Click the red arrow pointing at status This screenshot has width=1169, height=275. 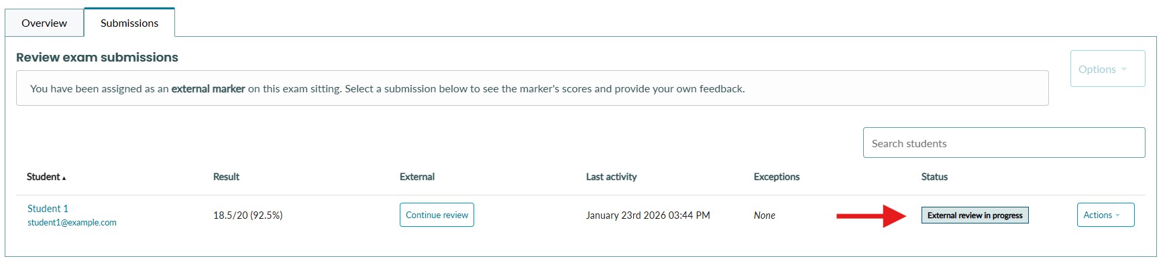coord(871,215)
